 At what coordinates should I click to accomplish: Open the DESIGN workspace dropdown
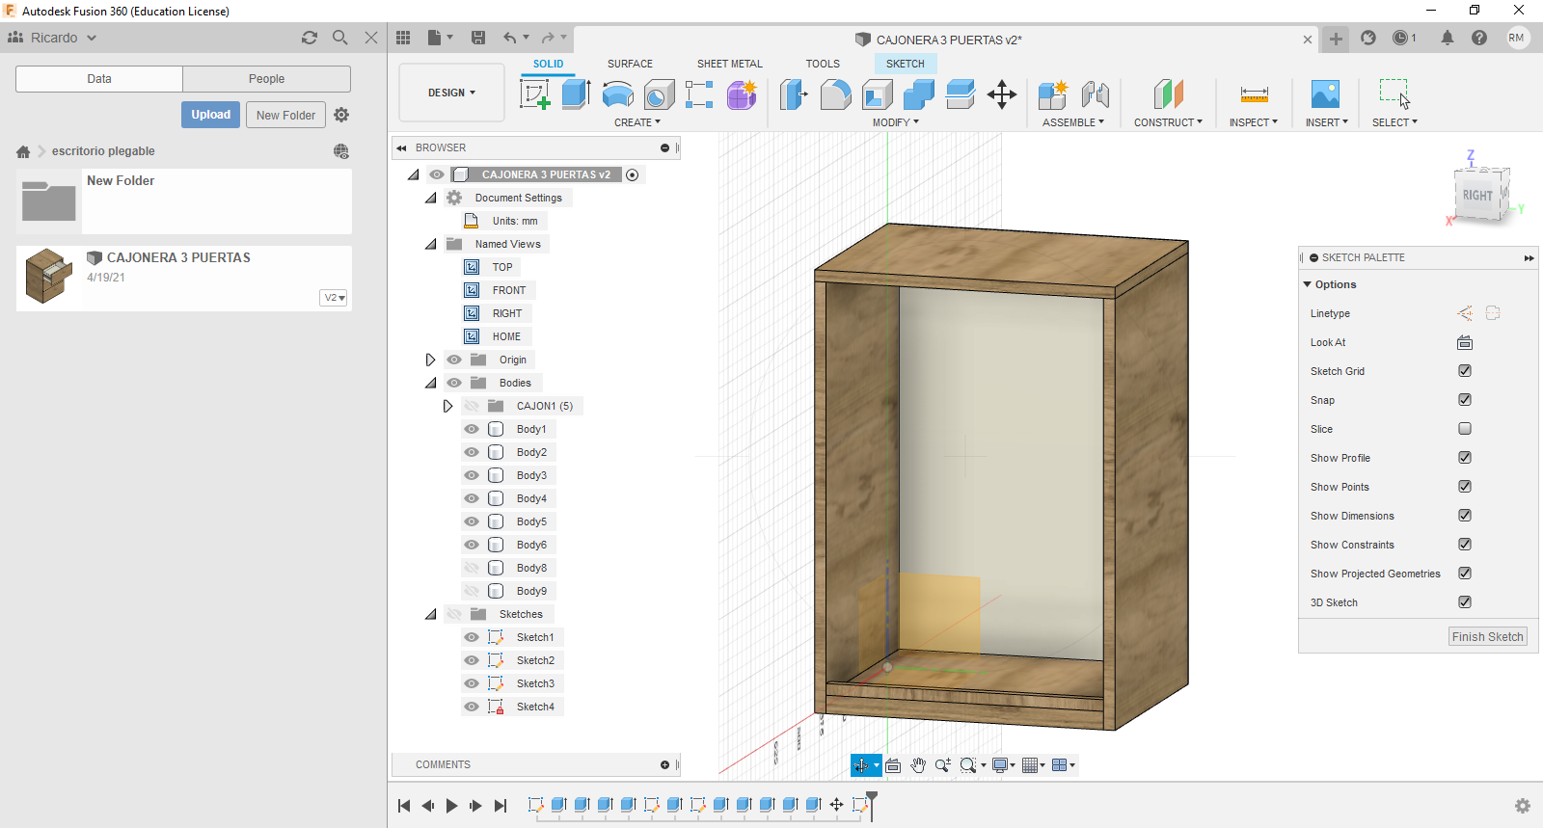[x=451, y=93]
